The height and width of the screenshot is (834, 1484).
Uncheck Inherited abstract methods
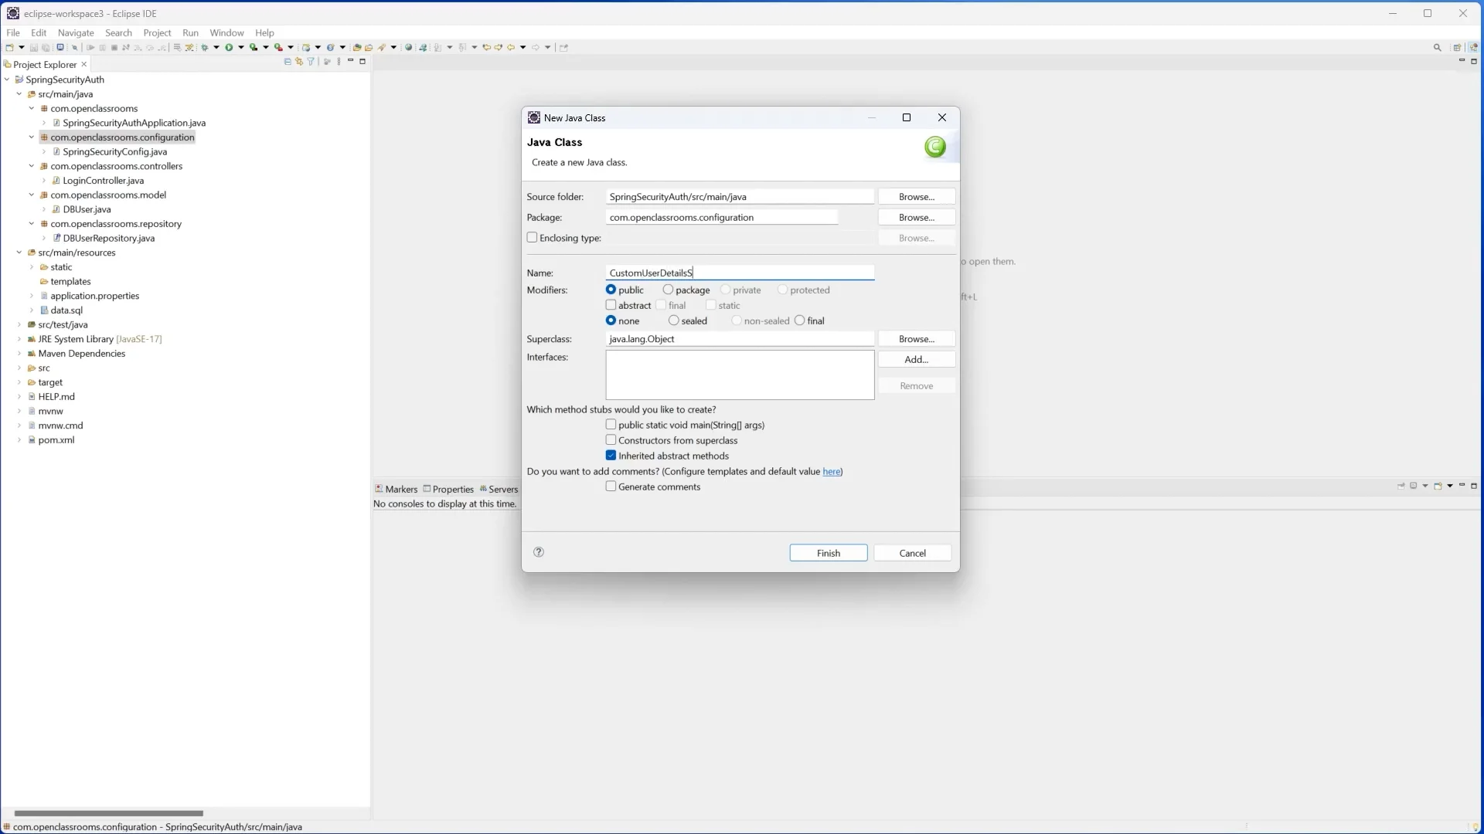pos(611,456)
